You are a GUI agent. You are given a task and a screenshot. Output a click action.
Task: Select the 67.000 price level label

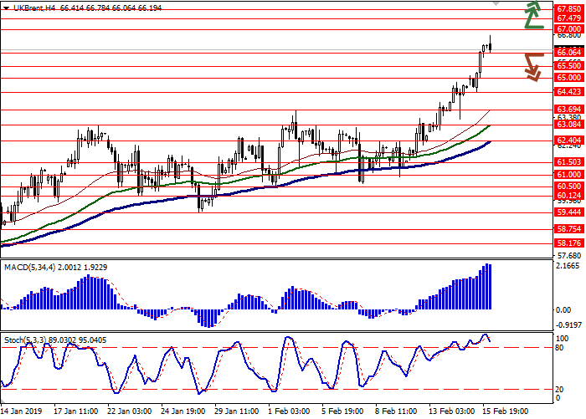coord(568,28)
